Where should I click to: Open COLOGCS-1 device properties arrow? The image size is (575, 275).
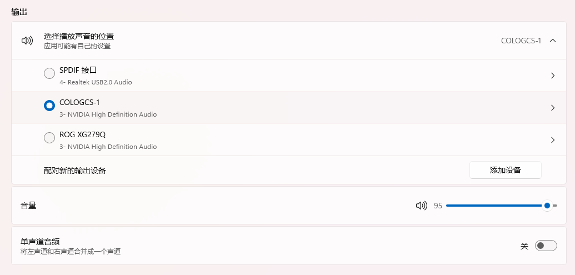coord(552,108)
